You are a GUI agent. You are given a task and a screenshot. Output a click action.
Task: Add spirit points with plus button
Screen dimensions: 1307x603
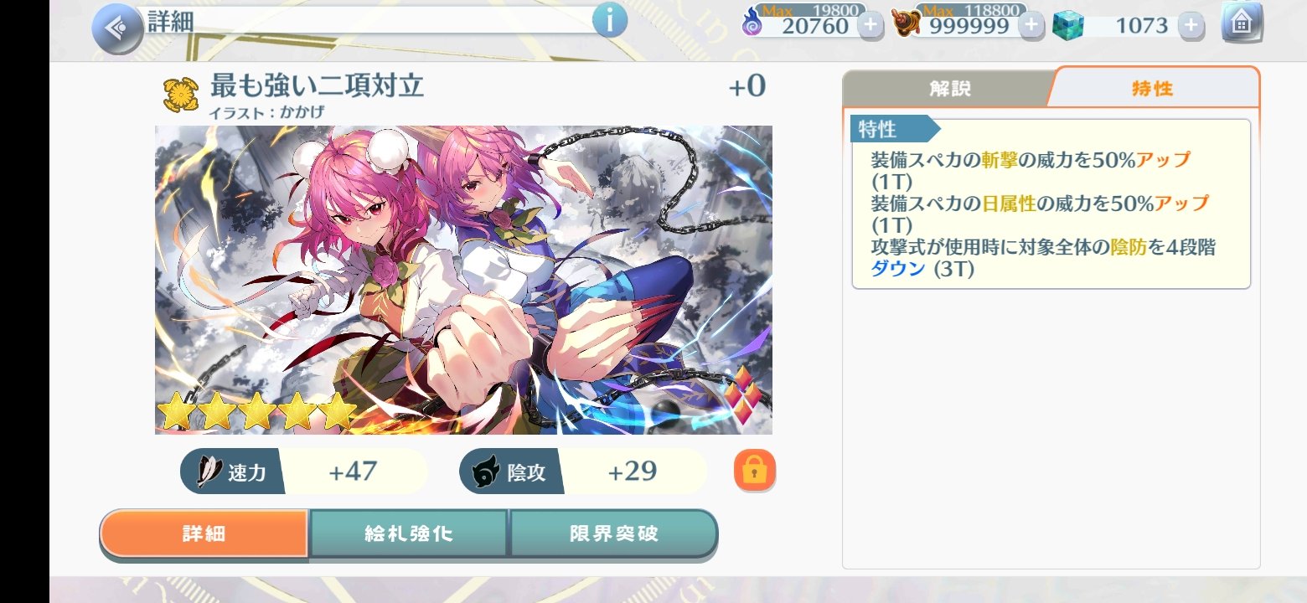(x=870, y=25)
